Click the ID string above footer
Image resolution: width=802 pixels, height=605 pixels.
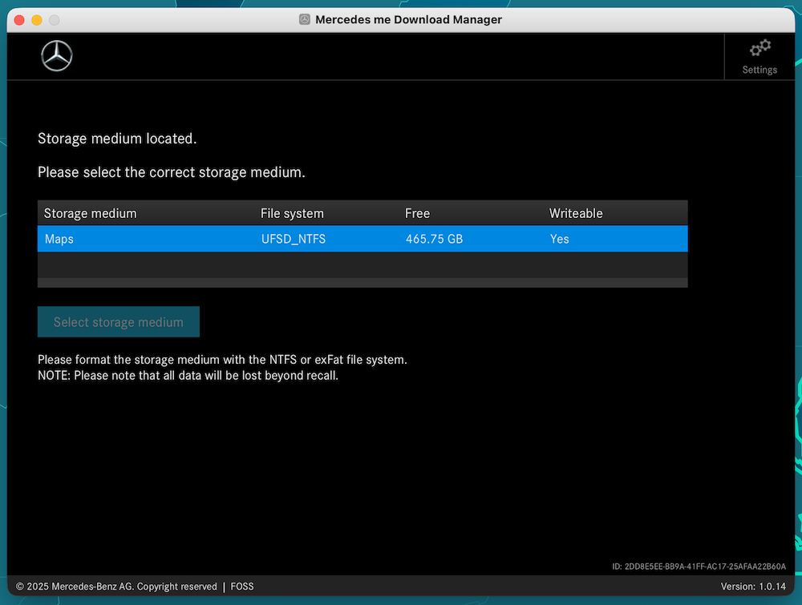pos(699,567)
